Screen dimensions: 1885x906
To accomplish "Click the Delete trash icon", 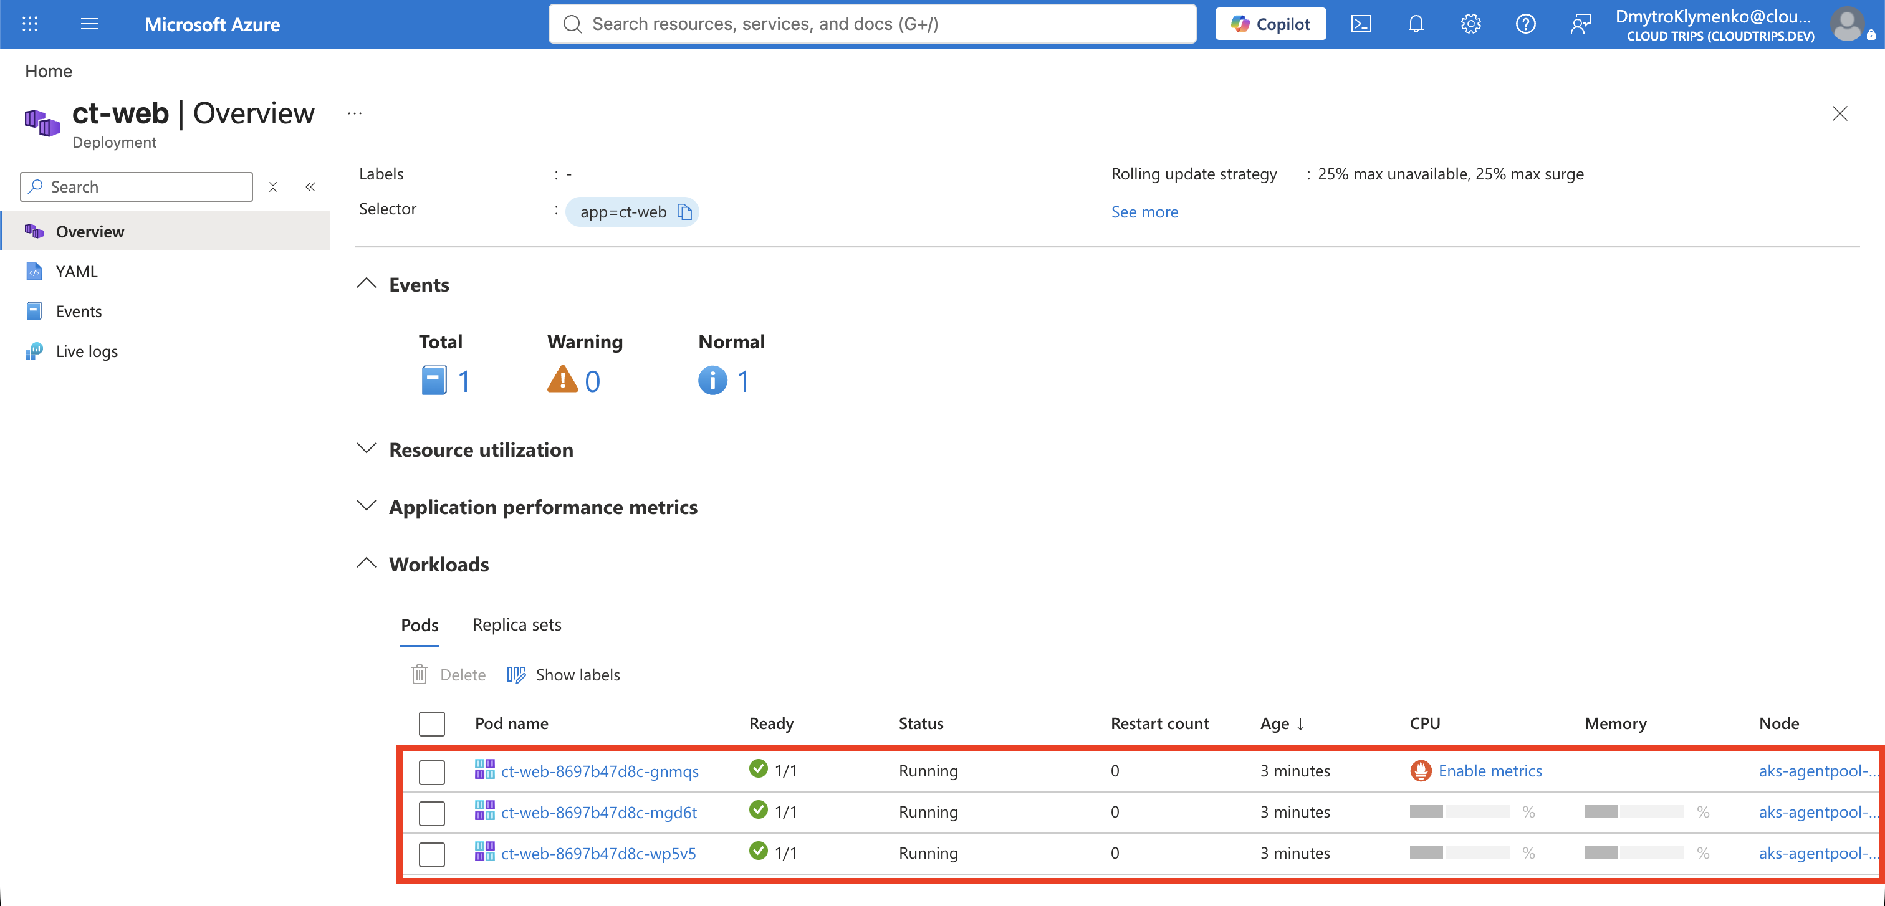I will click(420, 674).
